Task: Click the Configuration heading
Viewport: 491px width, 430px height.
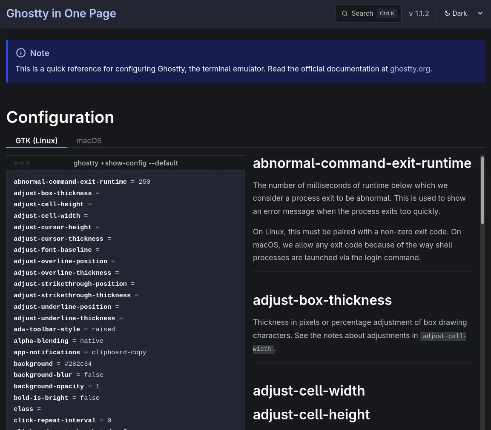Action: [x=60, y=117]
